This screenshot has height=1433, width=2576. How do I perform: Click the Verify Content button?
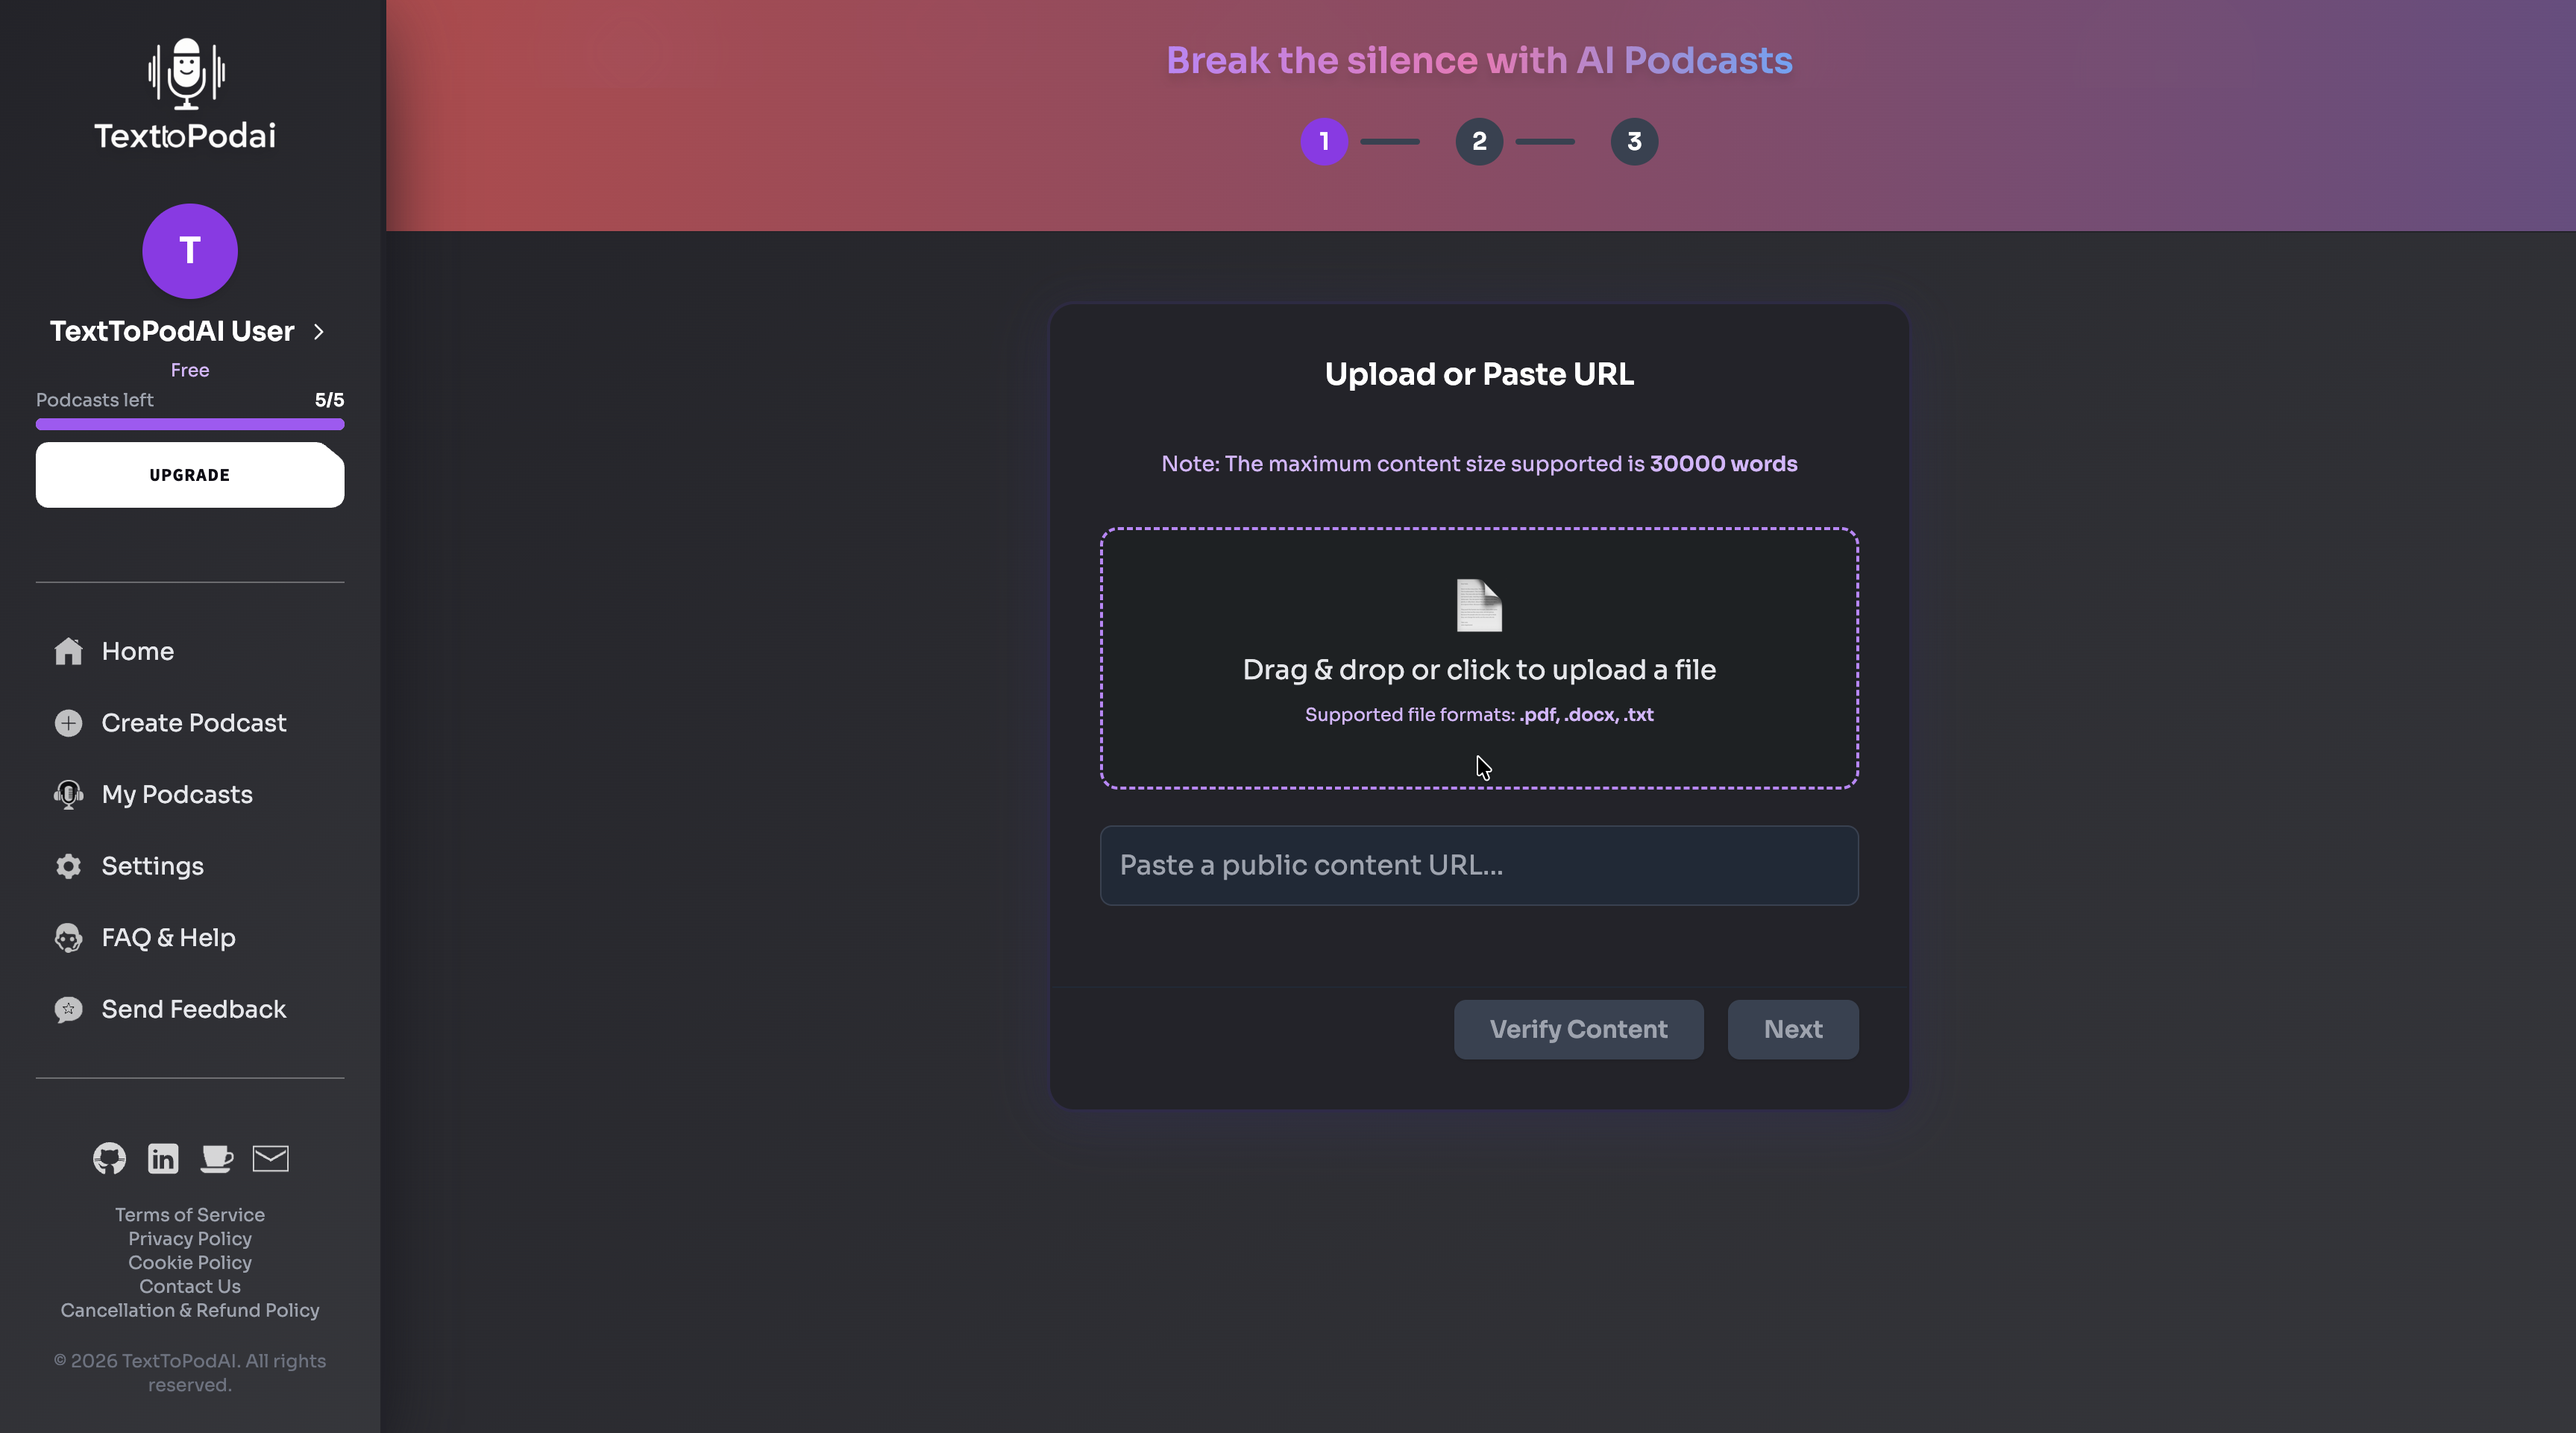[1578, 1029]
